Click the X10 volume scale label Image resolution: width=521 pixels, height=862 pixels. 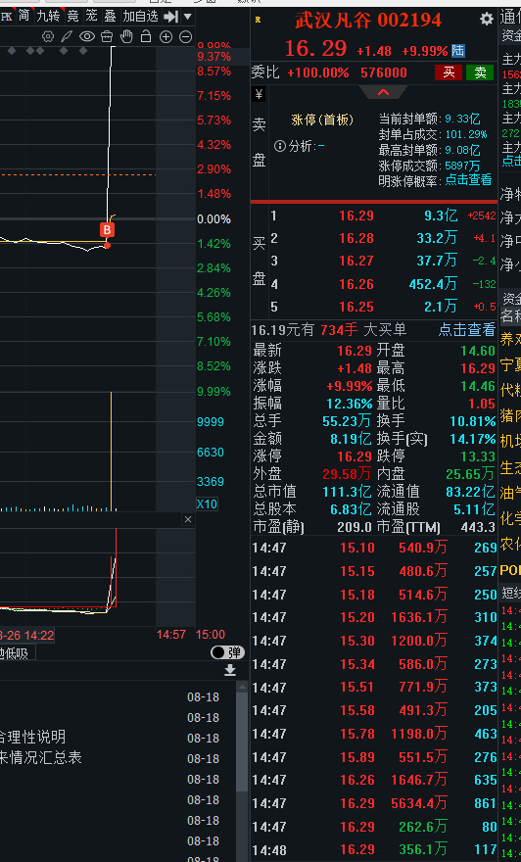pos(207,503)
